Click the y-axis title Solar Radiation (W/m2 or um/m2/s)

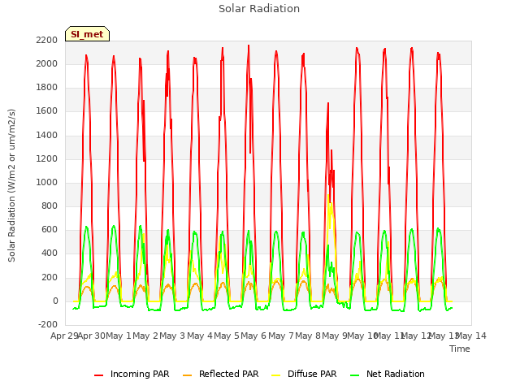pos(11,185)
